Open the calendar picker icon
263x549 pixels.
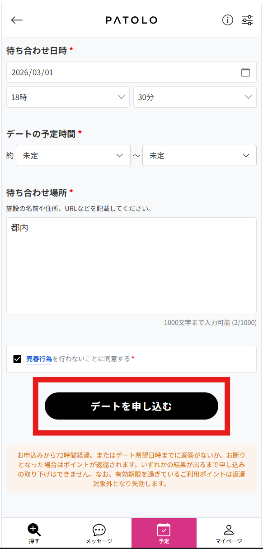click(x=245, y=72)
